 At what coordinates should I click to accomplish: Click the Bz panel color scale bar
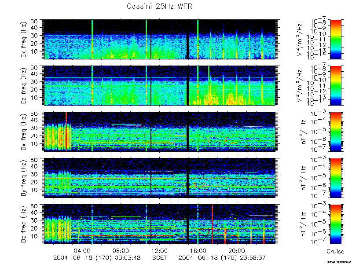pyautogui.click(x=335, y=224)
